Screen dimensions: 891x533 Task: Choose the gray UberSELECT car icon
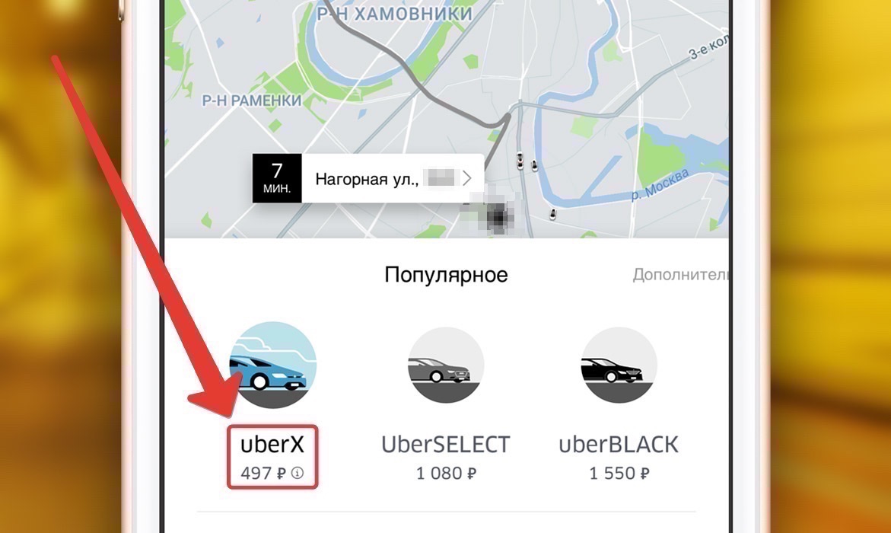[446, 365]
